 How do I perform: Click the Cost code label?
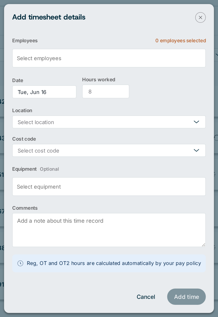[24, 139]
